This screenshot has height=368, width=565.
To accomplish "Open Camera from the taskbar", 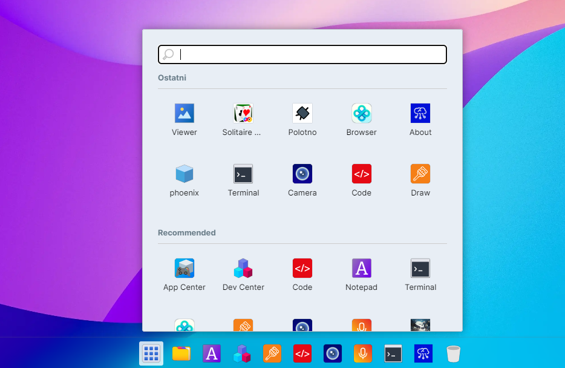I will [x=333, y=353].
